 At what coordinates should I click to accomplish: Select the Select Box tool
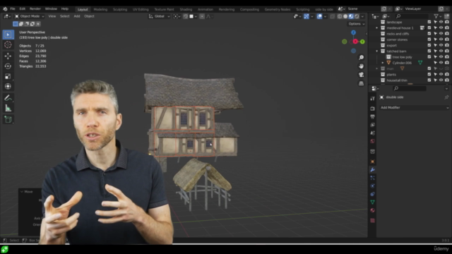8,35
